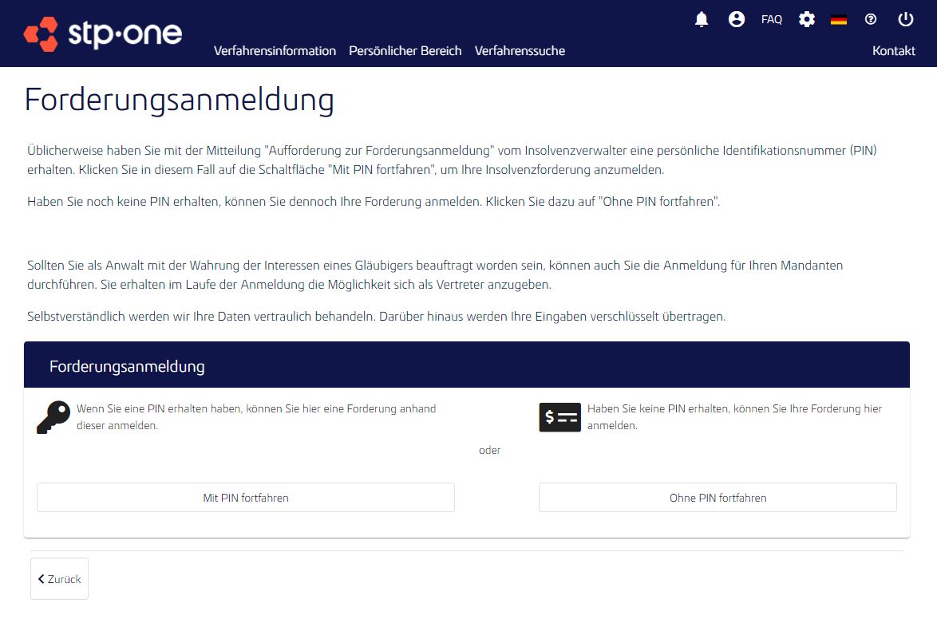
Task: Click the Zurück button
Action: click(59, 578)
